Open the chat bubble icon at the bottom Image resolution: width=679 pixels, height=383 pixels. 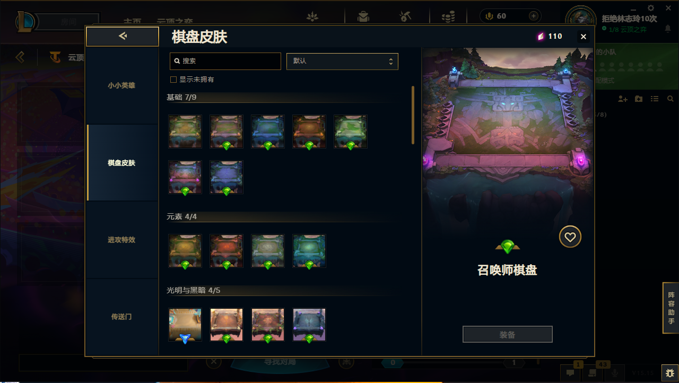[570, 372]
